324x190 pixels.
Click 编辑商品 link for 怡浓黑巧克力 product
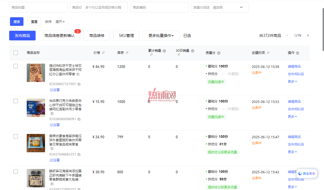click(x=294, y=102)
